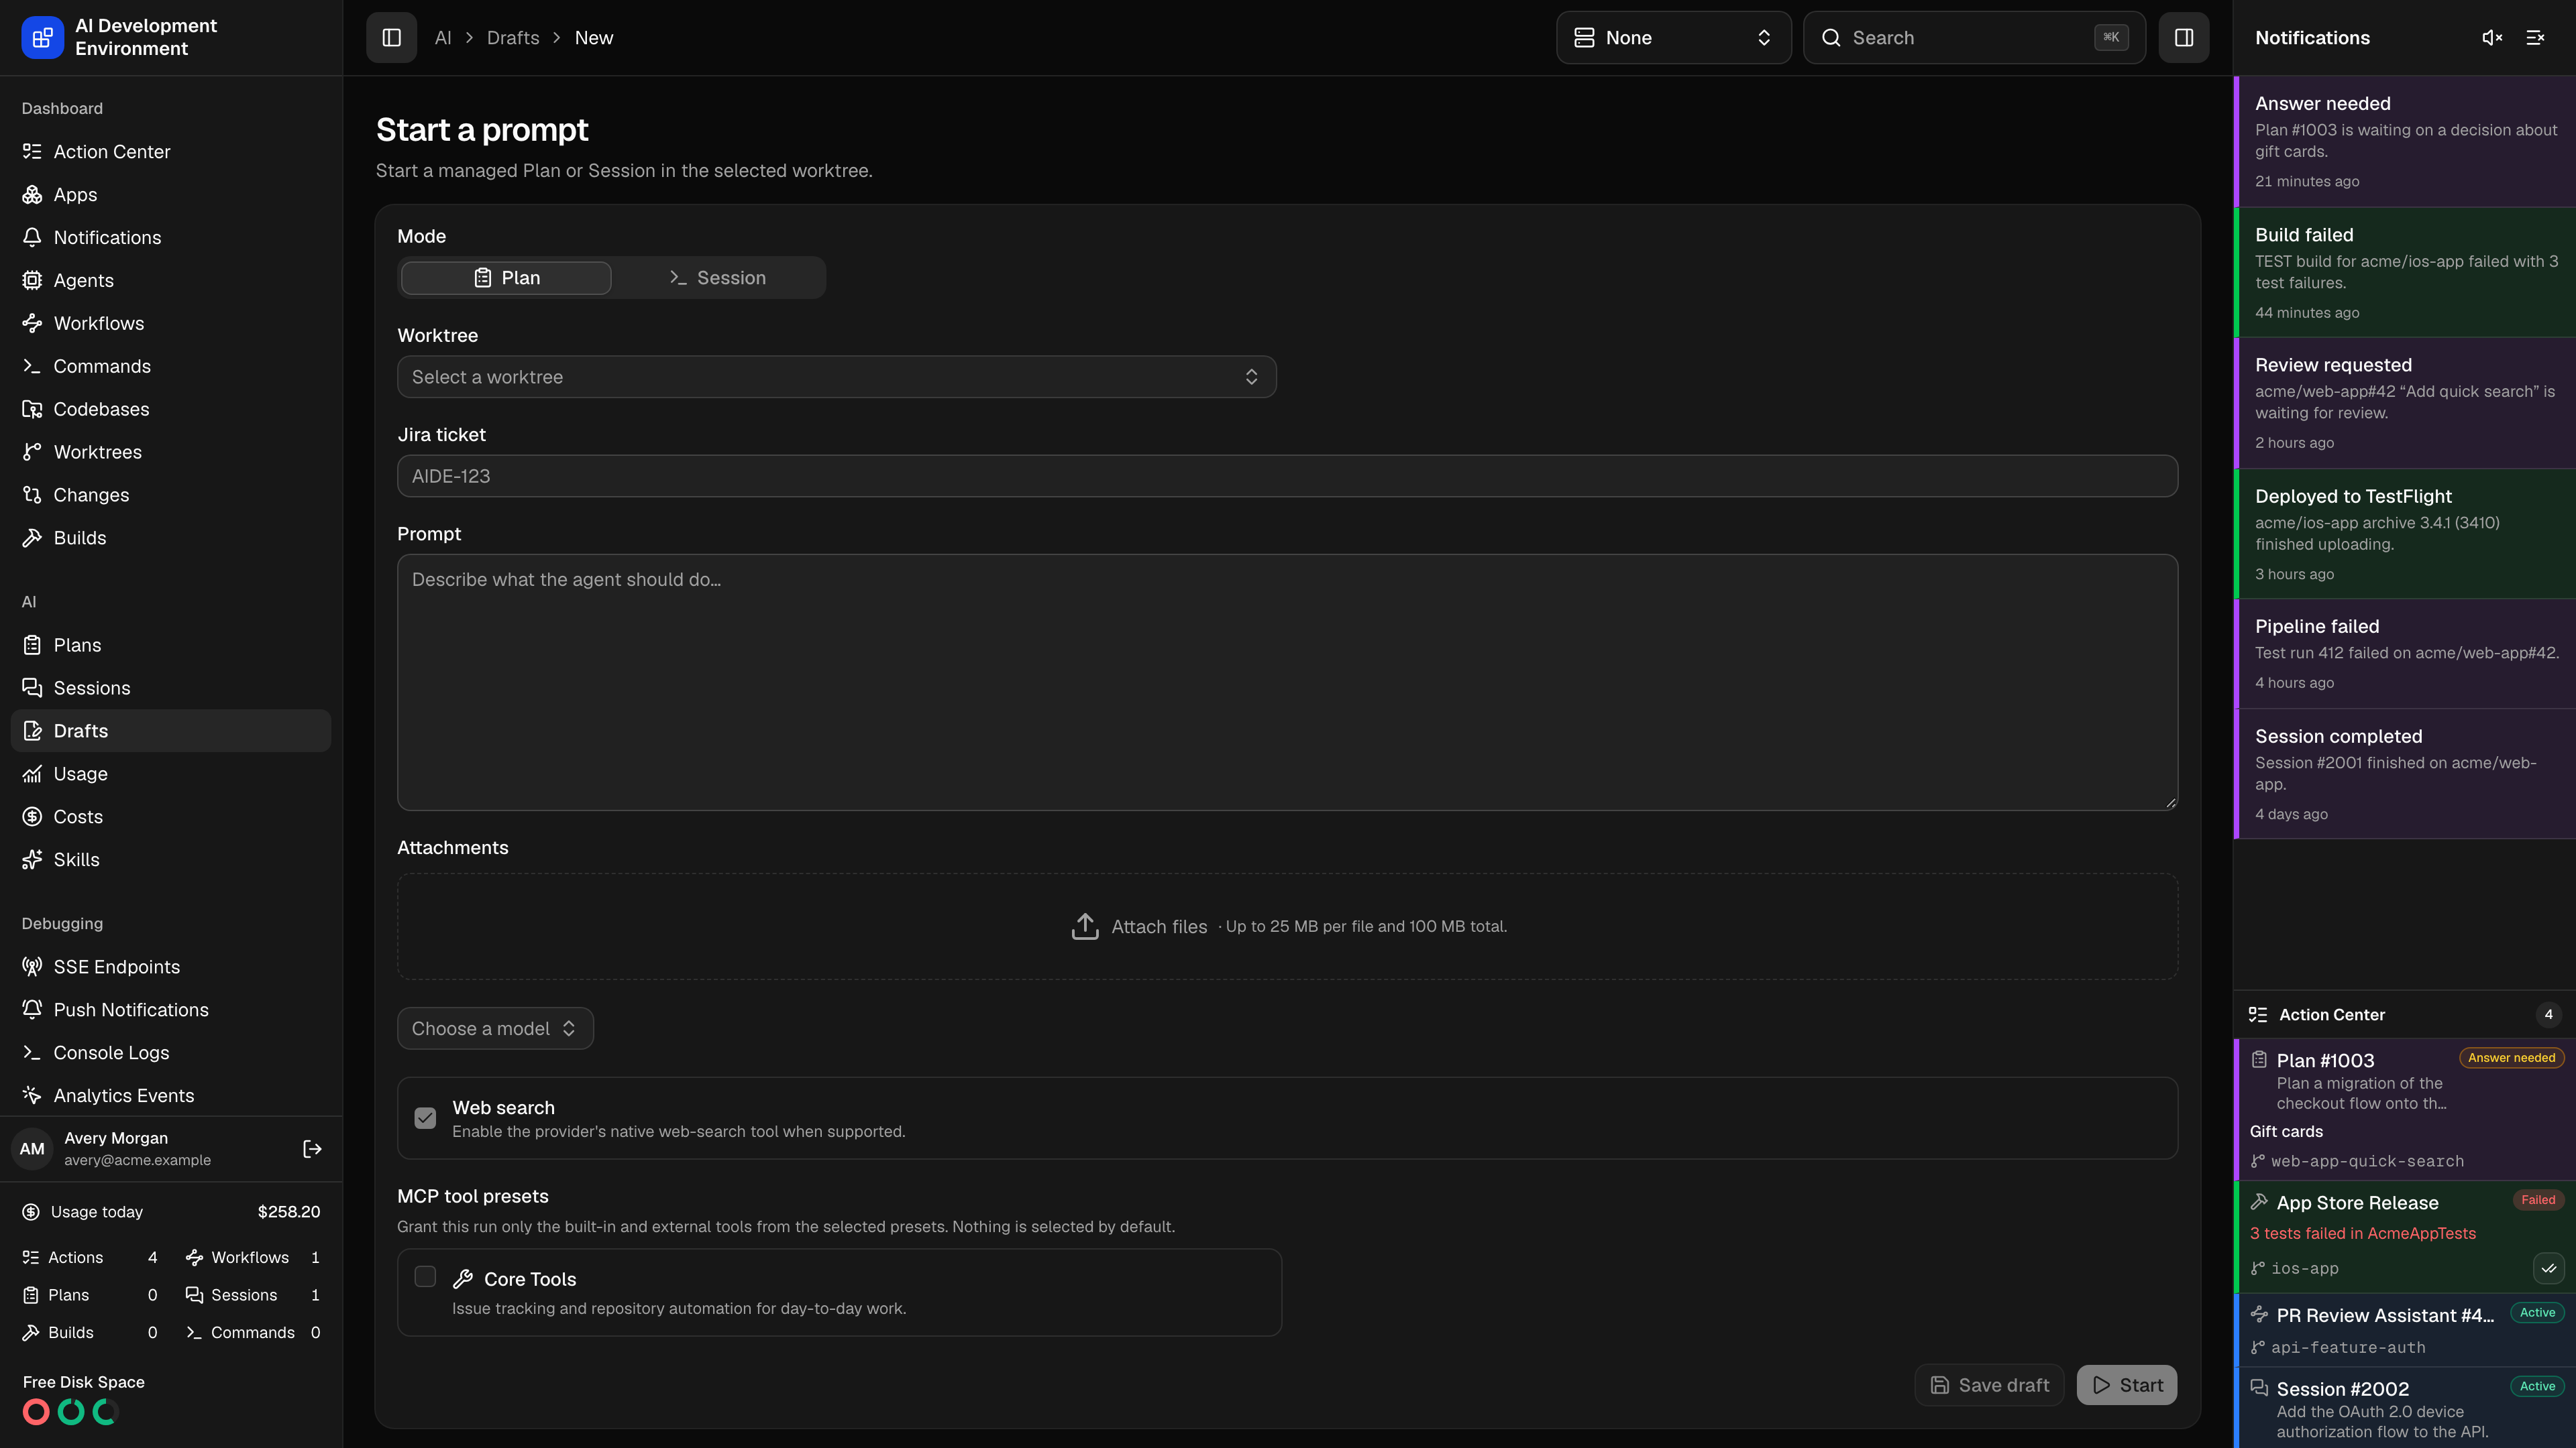Open the Choose a model dropdown
This screenshot has height=1448, width=2576.
495,1028
